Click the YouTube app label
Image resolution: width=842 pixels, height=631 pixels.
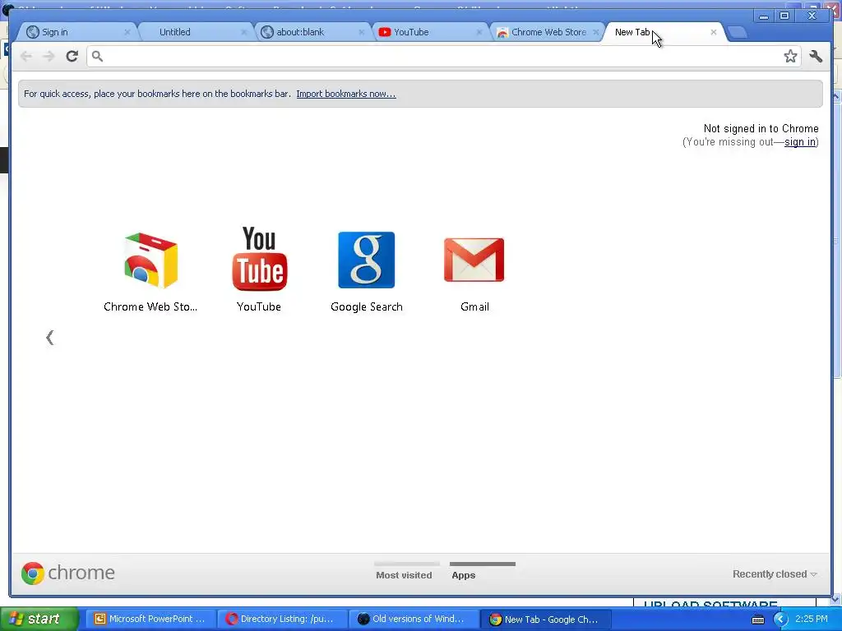pos(259,307)
